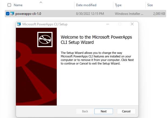Minimize the PowerApps CLI Setup window
Viewport: 167px width, 118px height.
[107, 24]
